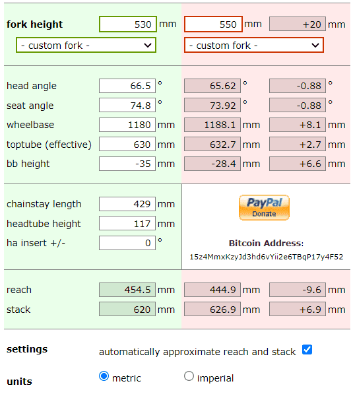This screenshot has height=400, width=351.
Task: Click the chainstay length input showing 429
Action: (x=127, y=204)
